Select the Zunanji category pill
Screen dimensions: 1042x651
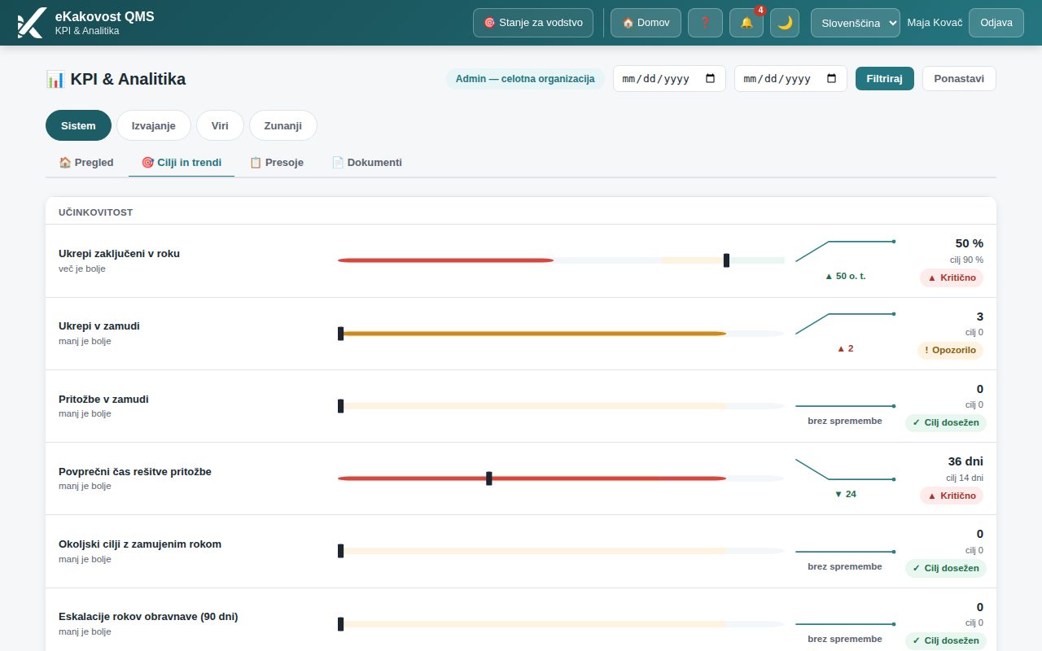point(282,125)
